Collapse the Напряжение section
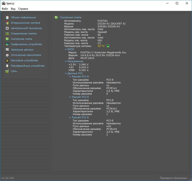 coord(66,61)
